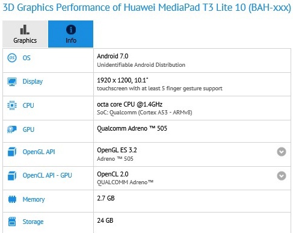Click the OpenGL API cube icon
The height and width of the screenshot is (233, 293).
pos(12,152)
